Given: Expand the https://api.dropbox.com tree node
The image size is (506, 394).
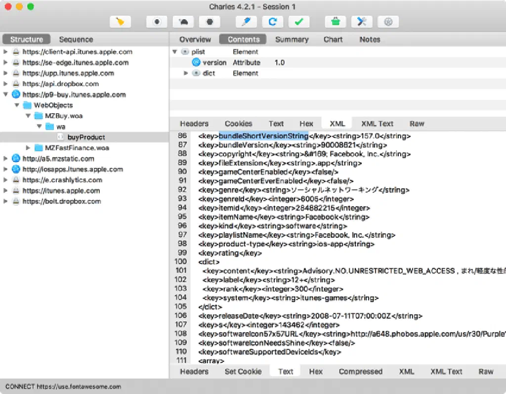Looking at the screenshot, I should click(5, 84).
